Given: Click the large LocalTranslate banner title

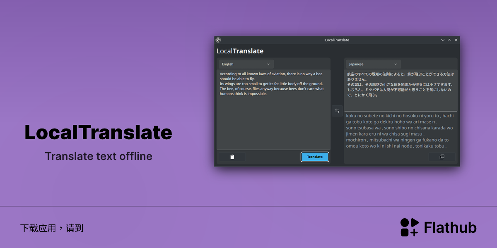Looking at the screenshot, I should coord(98,133).
